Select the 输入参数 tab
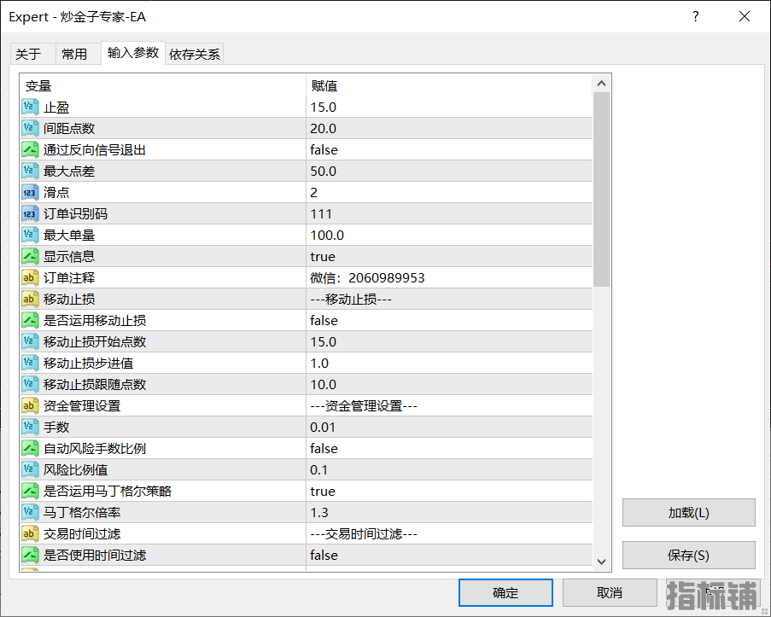The image size is (771, 617). click(x=132, y=53)
